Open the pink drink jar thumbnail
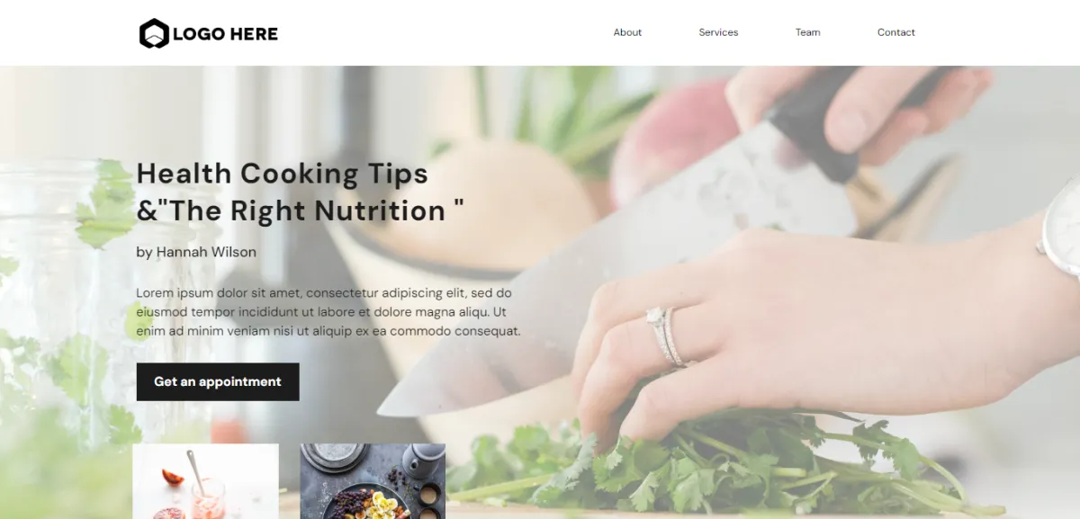Screen dimensions: 1080x519 pyautogui.click(x=205, y=481)
